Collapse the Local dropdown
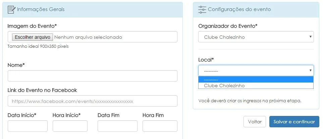The image size is (323, 139). click(256, 71)
